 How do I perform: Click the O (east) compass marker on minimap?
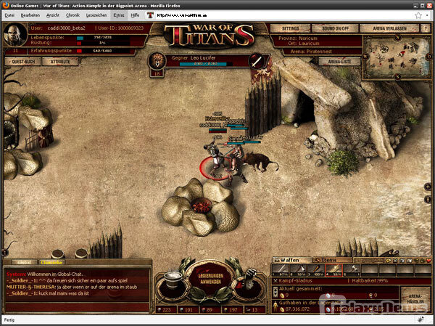pyautogui.click(x=429, y=57)
